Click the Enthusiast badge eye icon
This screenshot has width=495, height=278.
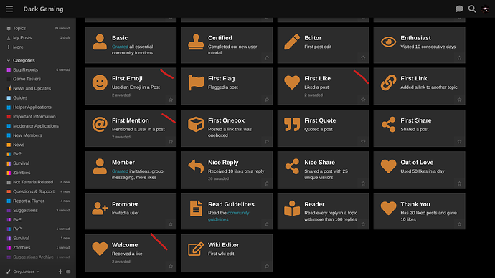coord(388,42)
